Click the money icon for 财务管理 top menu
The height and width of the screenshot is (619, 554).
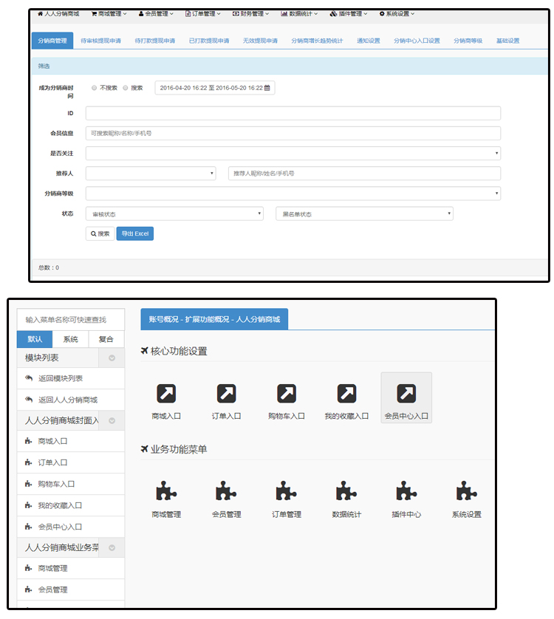point(236,14)
